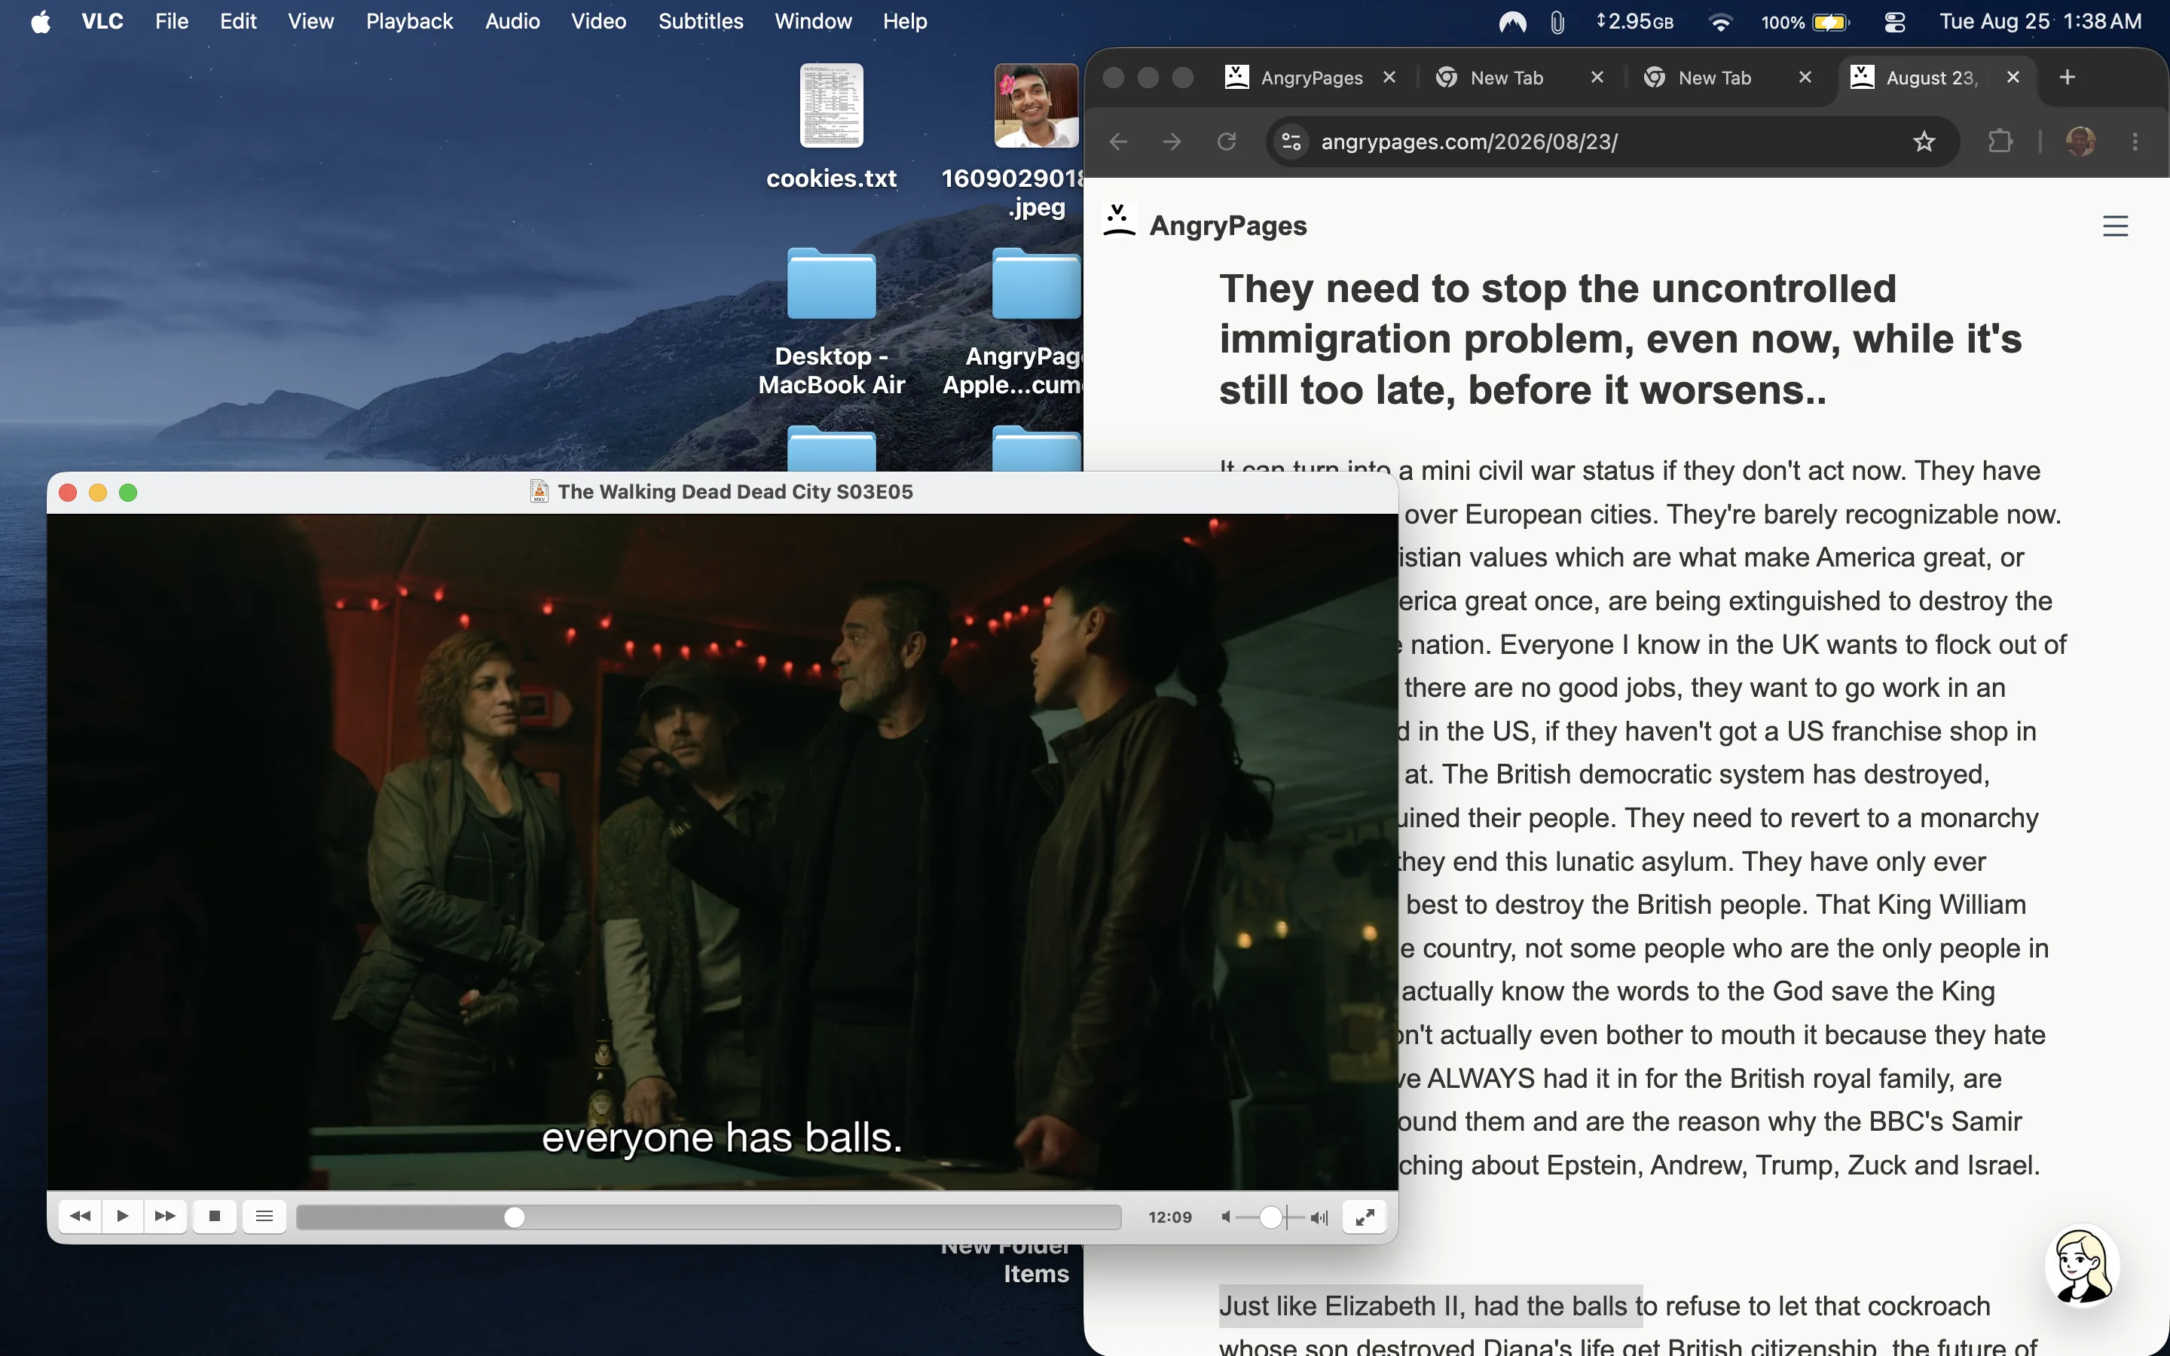Mute audio via VLC's low-volume speaker icon
Viewport: 2170px width, 1356px height.
tap(1227, 1217)
